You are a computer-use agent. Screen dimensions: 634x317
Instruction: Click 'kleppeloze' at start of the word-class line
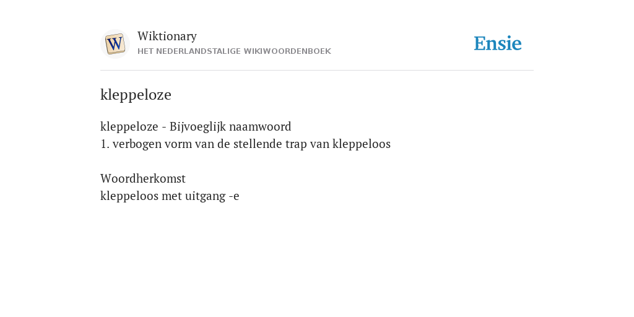(x=129, y=127)
